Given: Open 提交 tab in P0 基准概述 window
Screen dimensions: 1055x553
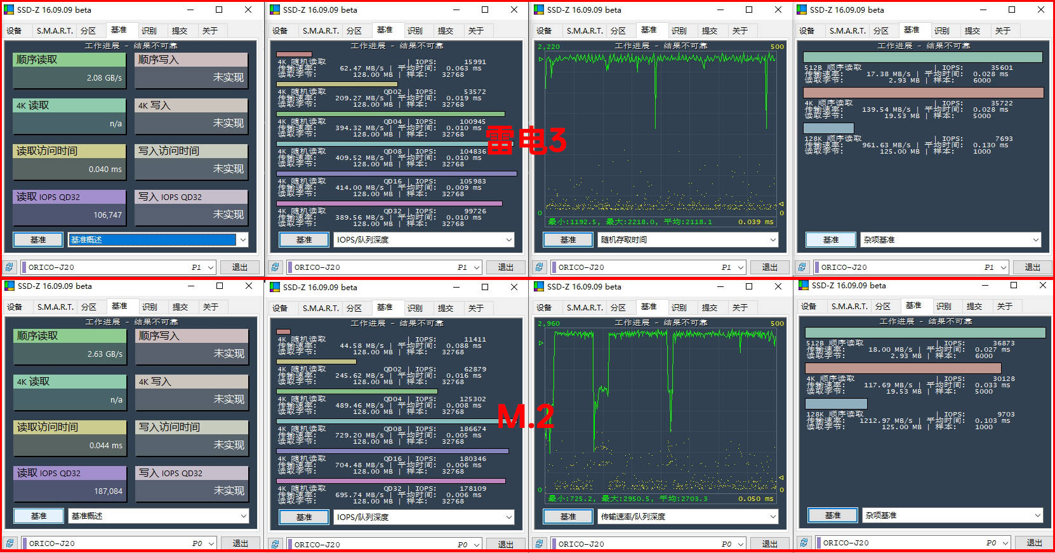Looking at the screenshot, I should click(x=180, y=307).
